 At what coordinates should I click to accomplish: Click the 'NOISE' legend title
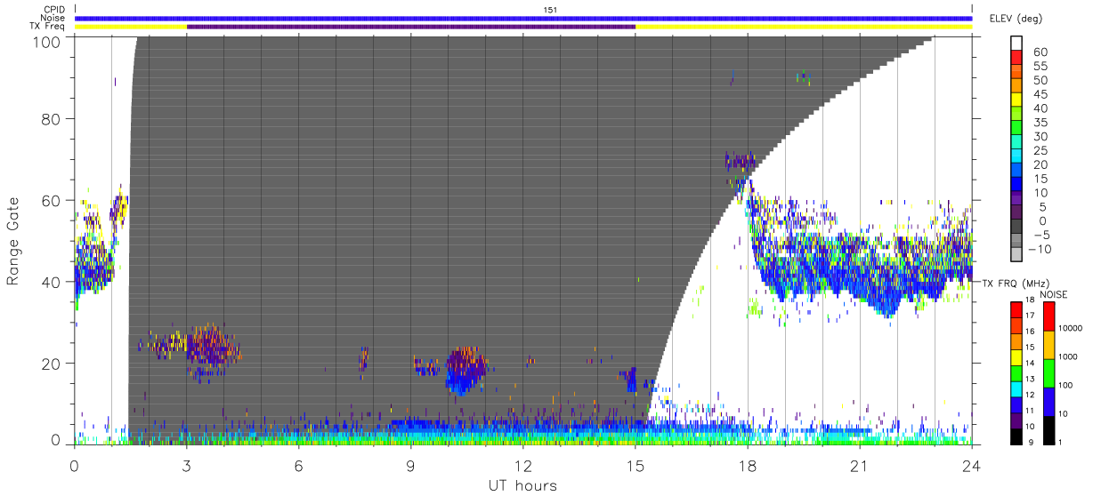pyautogui.click(x=1054, y=294)
